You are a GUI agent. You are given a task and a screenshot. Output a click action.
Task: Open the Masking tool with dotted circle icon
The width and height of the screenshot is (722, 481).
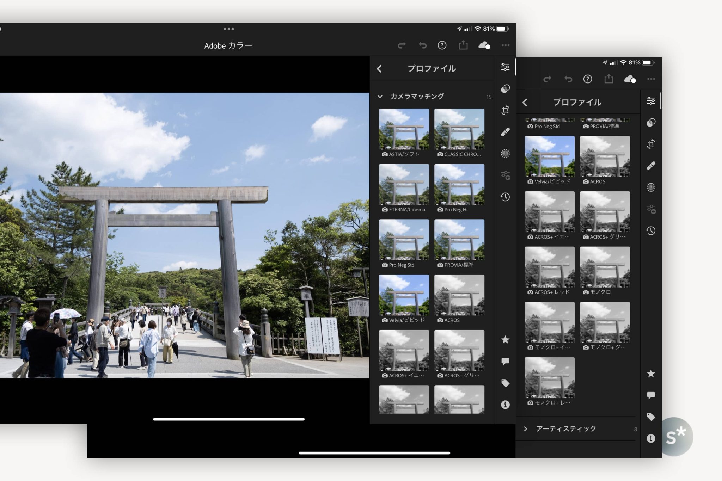[506, 154]
